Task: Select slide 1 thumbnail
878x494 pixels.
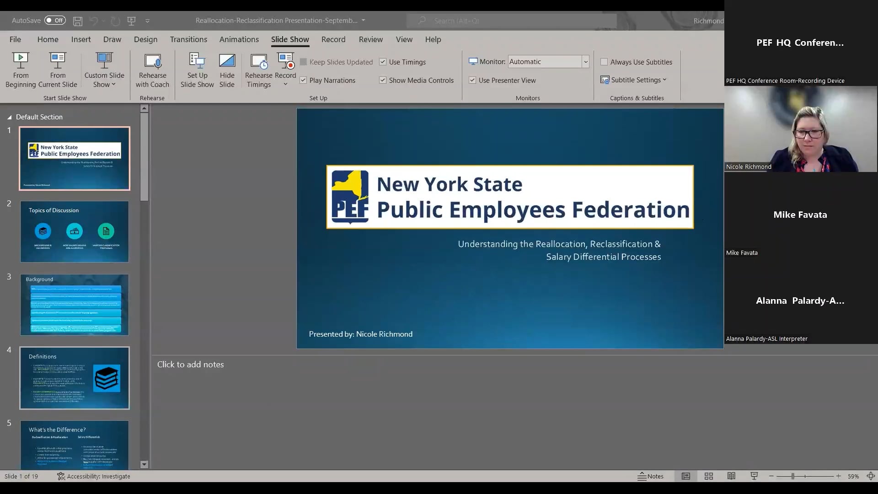Action: coord(75,158)
